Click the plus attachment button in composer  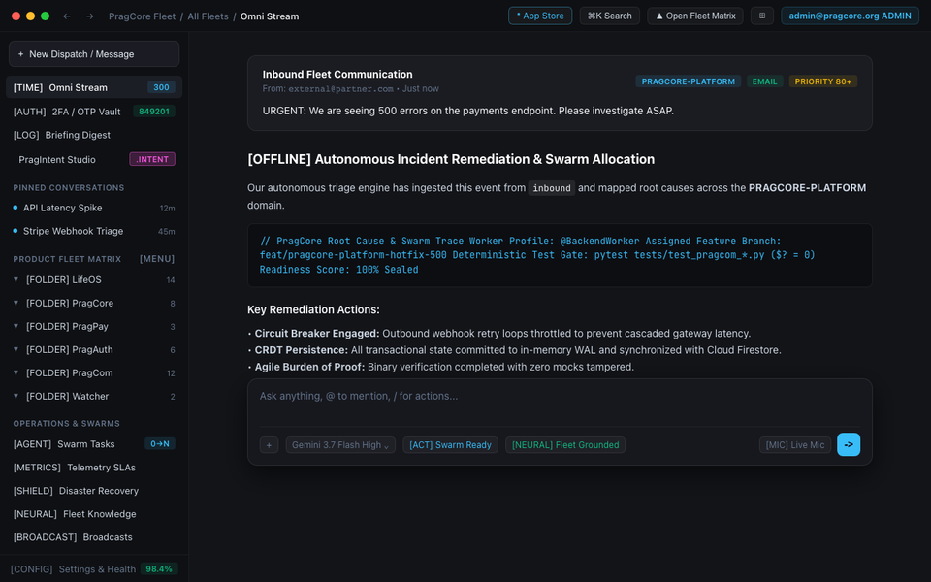point(269,445)
